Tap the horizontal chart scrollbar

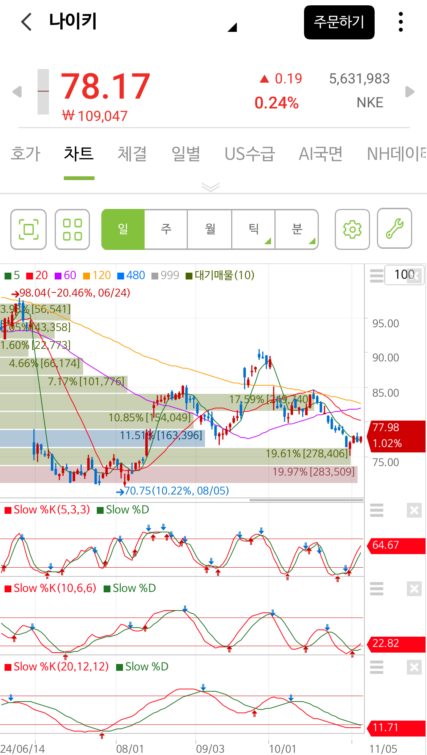(306, 500)
